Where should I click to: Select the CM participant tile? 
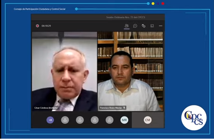pos(148,120)
